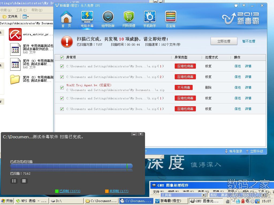
Task: Uncheck the Win32.Troj.Agent.bv threat checkbox
Action: (62, 88)
